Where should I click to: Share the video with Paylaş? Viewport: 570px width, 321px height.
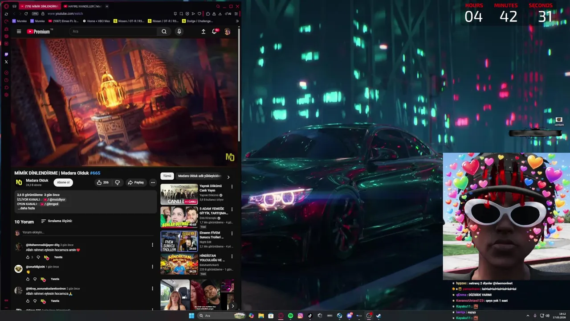(136, 182)
